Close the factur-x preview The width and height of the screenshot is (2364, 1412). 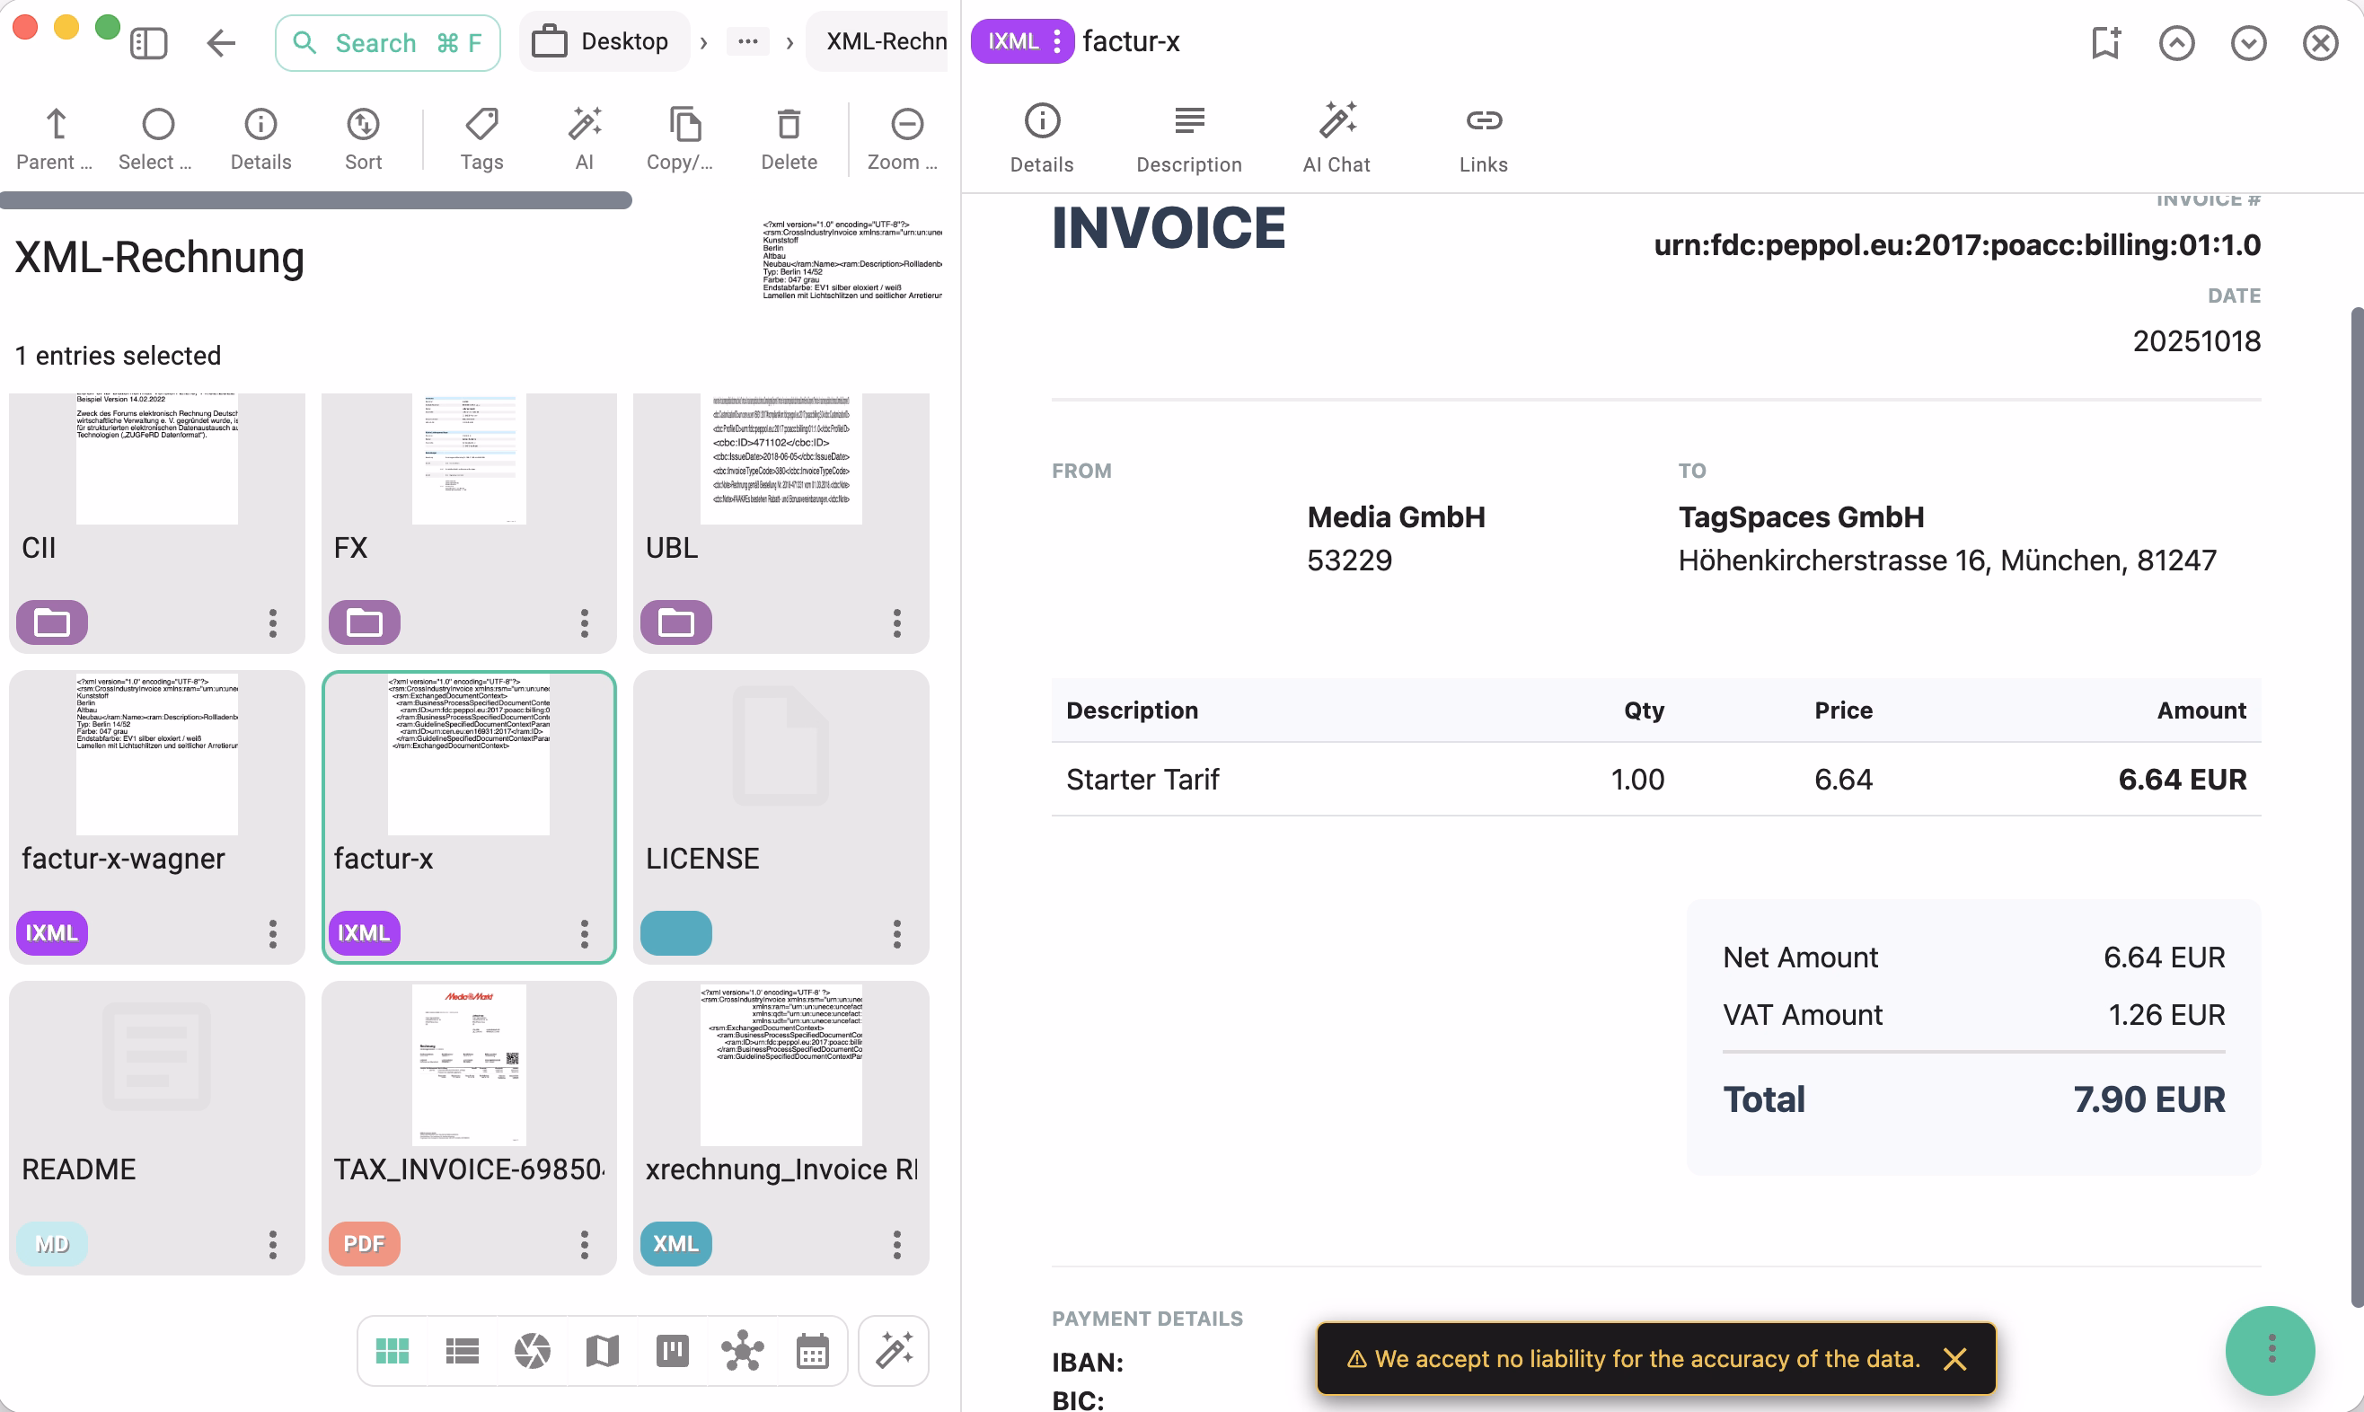[x=2321, y=43]
